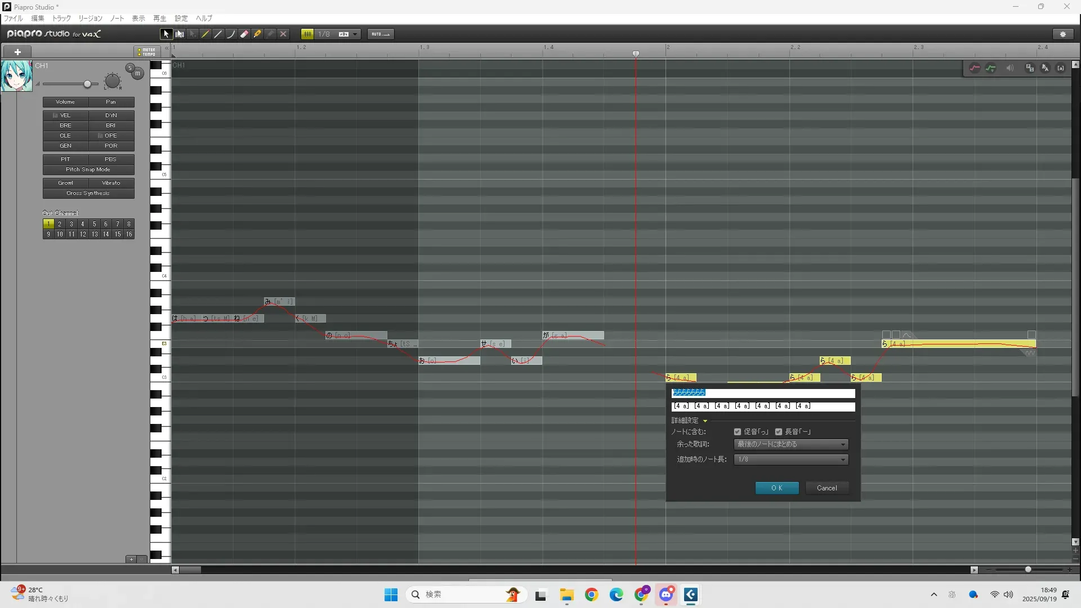
Task: Add a new track with plus button
Action: tap(17, 52)
